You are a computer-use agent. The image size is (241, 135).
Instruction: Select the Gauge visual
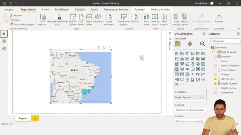tap(187, 69)
